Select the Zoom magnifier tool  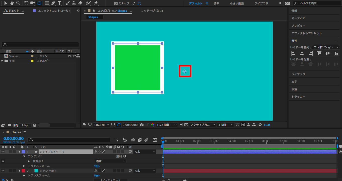point(18,3)
